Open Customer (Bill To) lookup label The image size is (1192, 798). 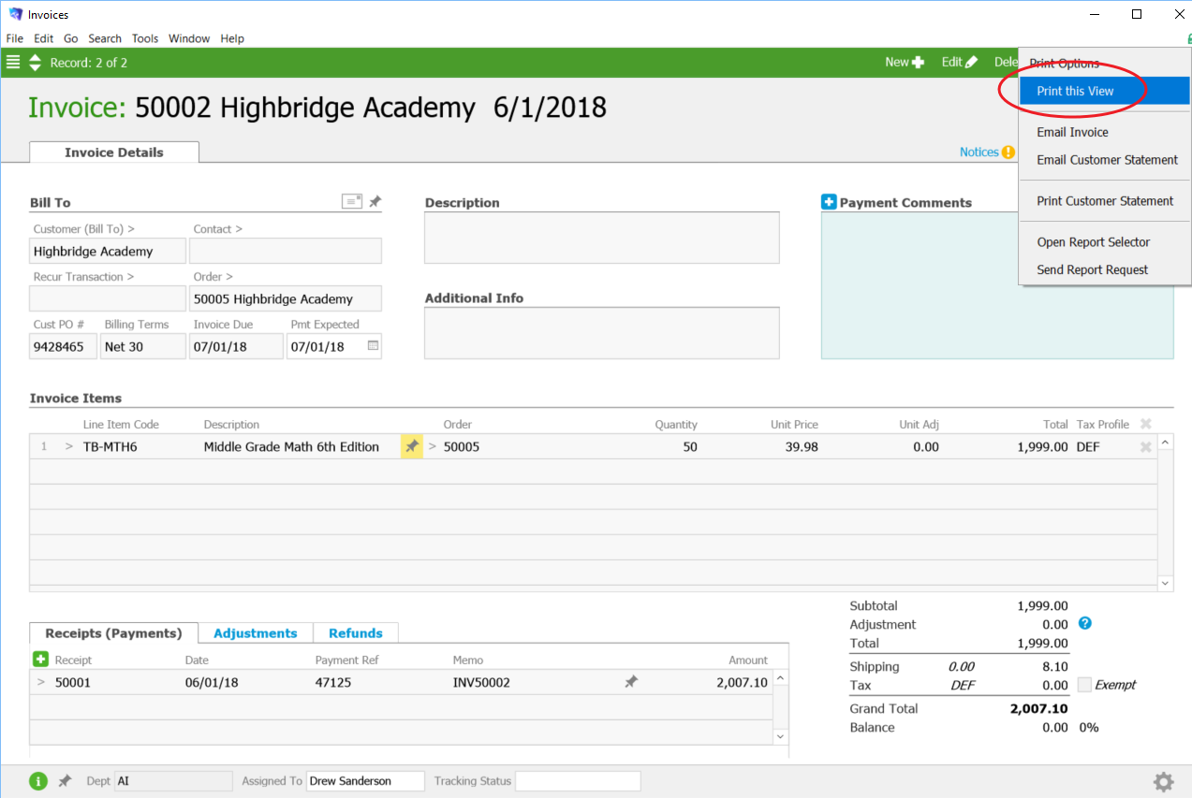[83, 228]
